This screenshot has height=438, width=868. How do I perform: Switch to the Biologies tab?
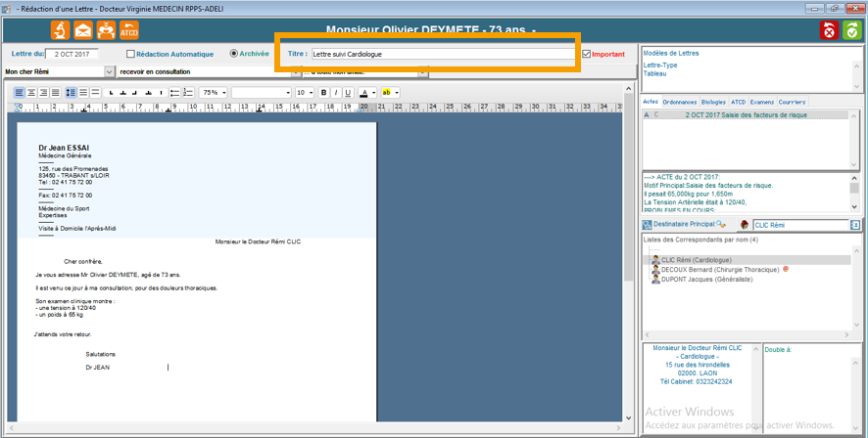713,102
